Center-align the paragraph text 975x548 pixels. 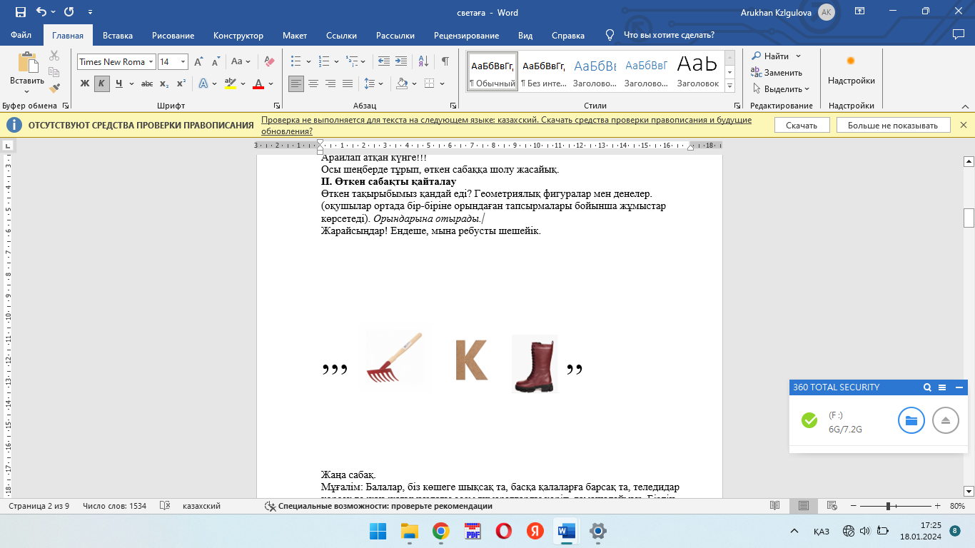(313, 83)
